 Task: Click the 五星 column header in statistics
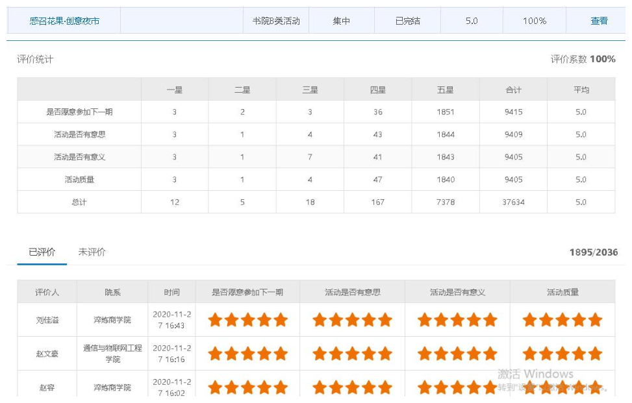click(446, 90)
